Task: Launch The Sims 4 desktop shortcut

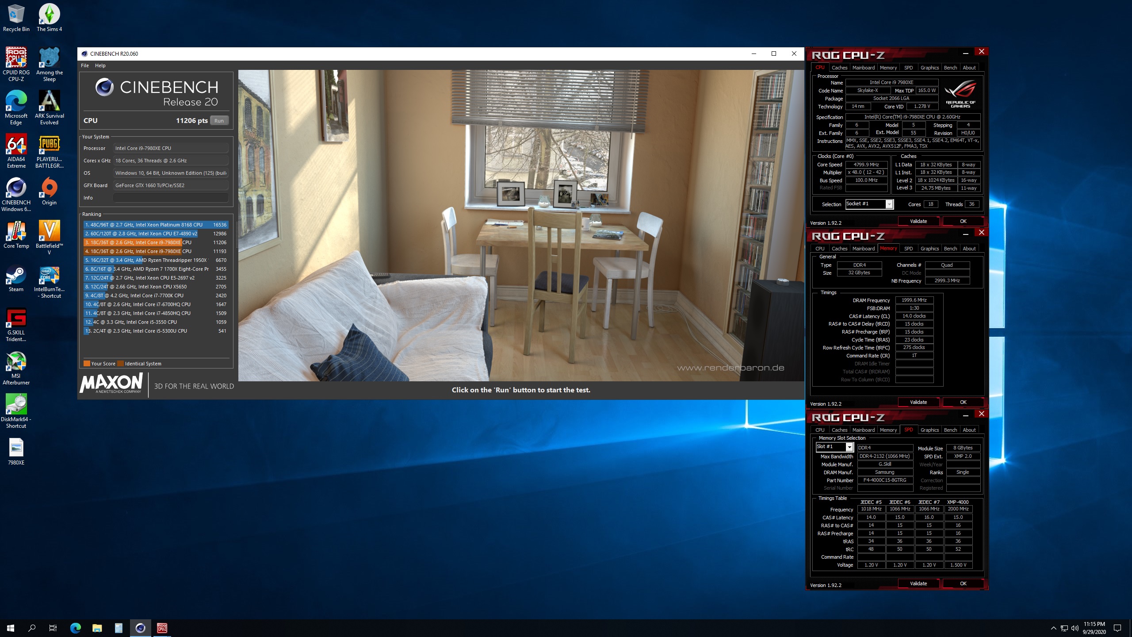Action: point(49,18)
